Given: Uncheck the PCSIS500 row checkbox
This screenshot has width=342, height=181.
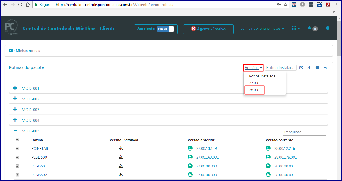Looking at the screenshot, I should point(17,157).
